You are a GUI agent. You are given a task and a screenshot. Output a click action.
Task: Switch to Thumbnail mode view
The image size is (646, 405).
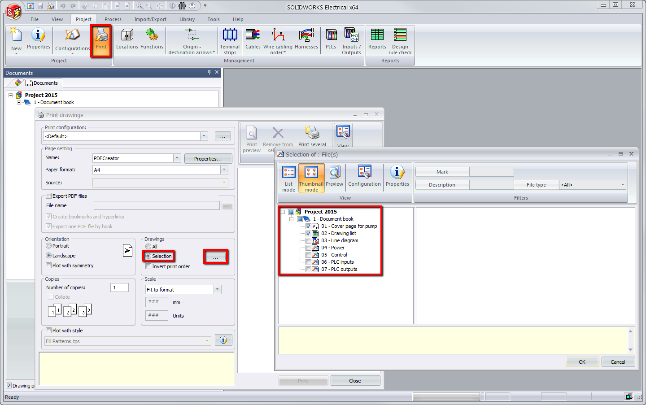[x=311, y=179]
